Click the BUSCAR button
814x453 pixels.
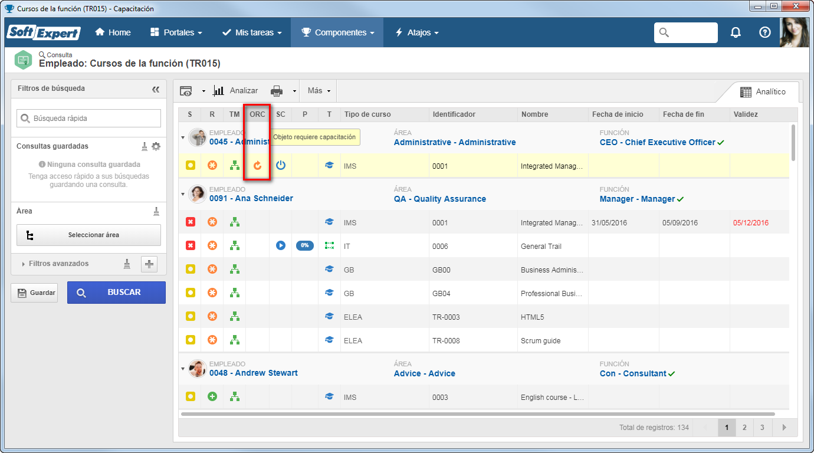point(116,293)
